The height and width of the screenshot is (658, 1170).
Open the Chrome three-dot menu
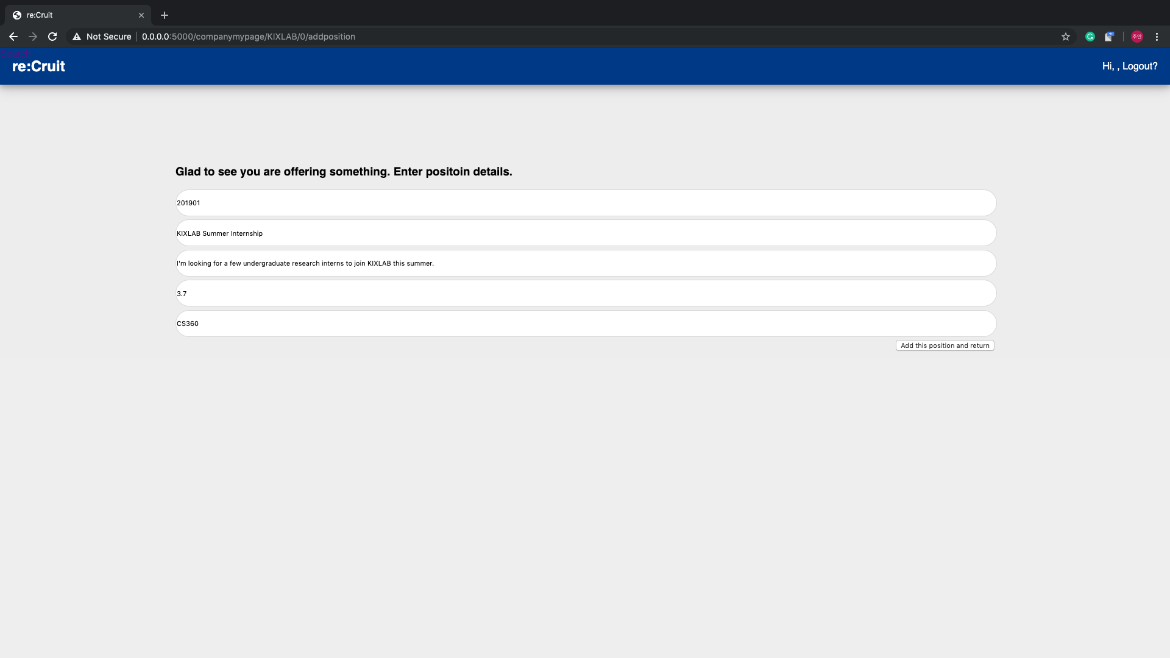[x=1157, y=37]
